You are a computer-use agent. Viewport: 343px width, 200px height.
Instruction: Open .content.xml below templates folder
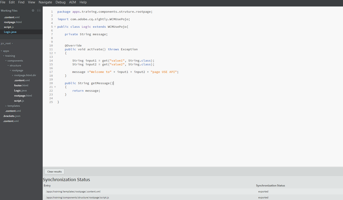pyautogui.click(x=13, y=111)
